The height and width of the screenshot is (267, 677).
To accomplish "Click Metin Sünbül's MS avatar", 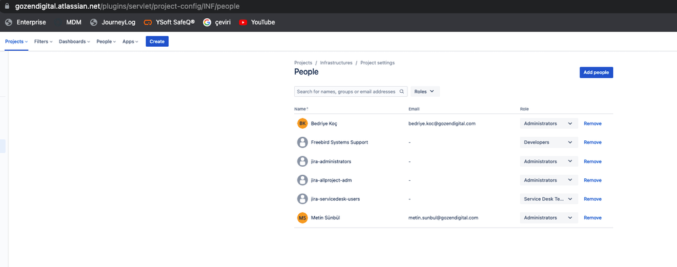I will (x=302, y=218).
